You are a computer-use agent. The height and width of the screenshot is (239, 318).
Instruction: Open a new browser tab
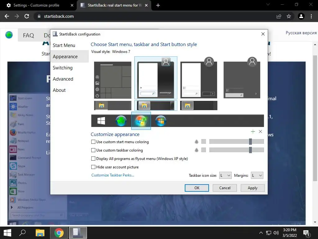click(158, 5)
